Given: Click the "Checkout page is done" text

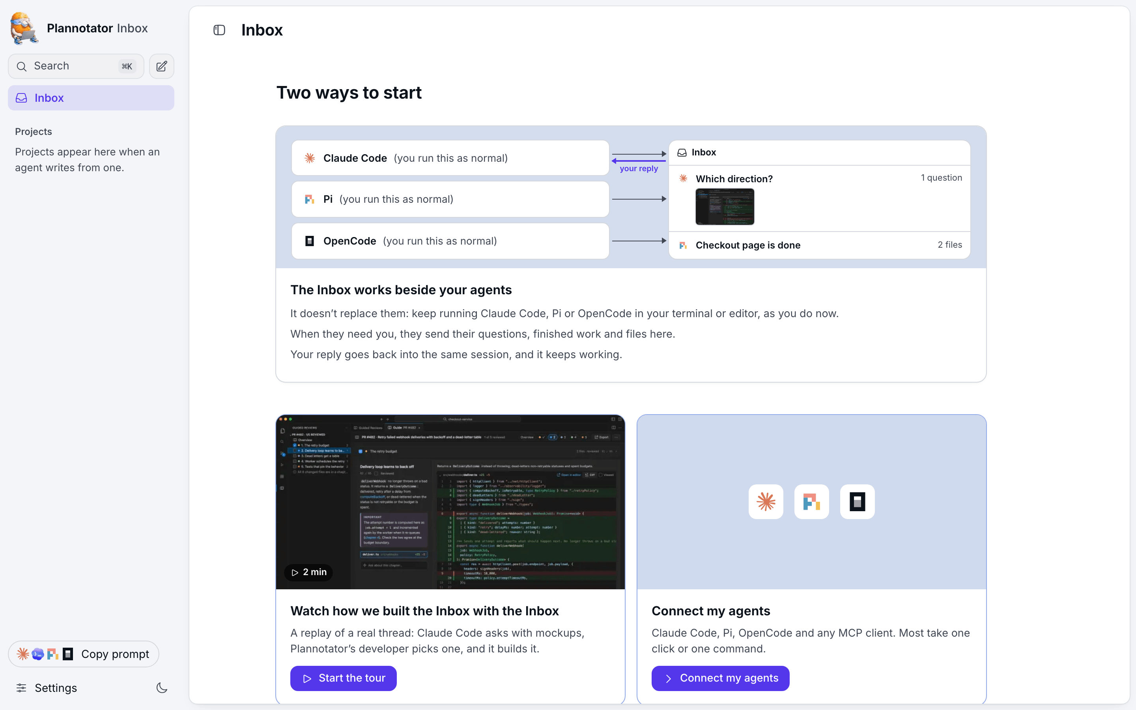Looking at the screenshot, I should click(748, 245).
